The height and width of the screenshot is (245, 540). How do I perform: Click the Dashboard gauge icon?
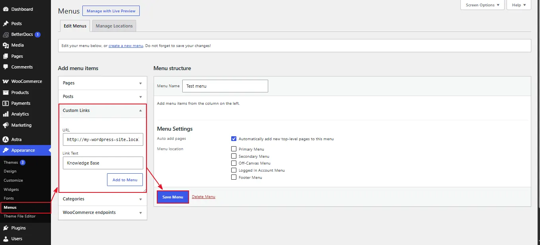6,9
